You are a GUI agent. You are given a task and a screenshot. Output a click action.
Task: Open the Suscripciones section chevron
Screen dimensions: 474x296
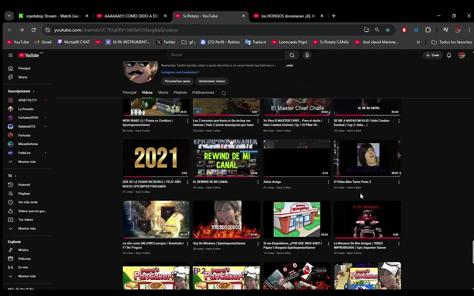[34, 91]
